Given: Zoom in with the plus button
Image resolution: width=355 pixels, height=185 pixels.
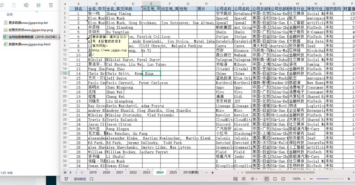Looking at the screenshot, I should (x=349, y=179).
